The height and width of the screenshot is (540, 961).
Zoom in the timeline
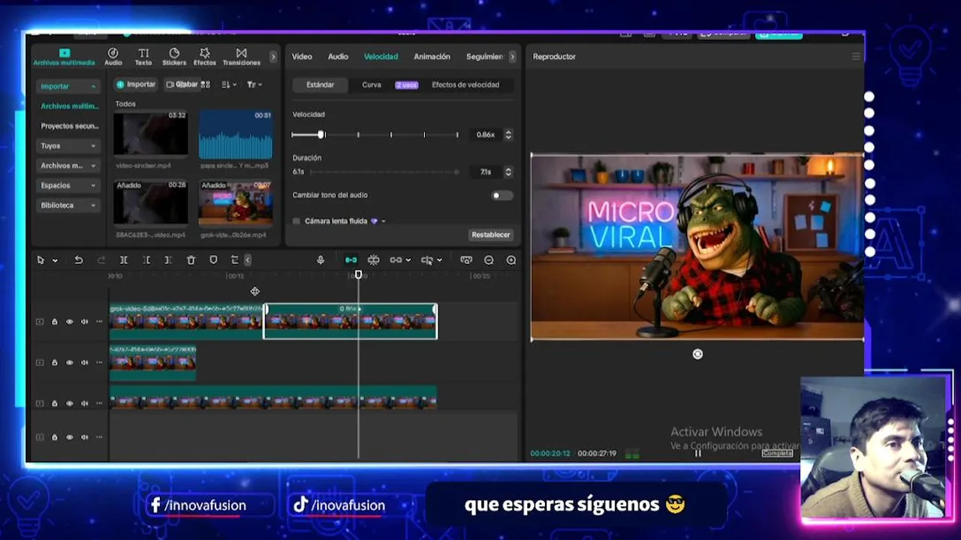click(x=511, y=260)
